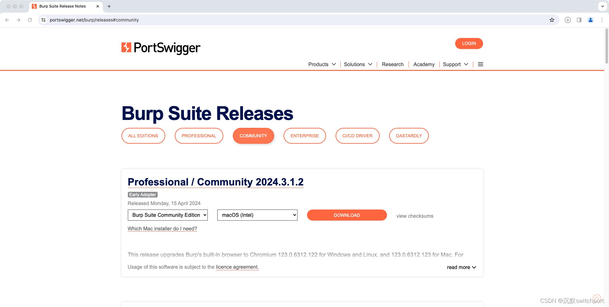Open 'Which Mac installer do I need?' link

pyautogui.click(x=162, y=229)
